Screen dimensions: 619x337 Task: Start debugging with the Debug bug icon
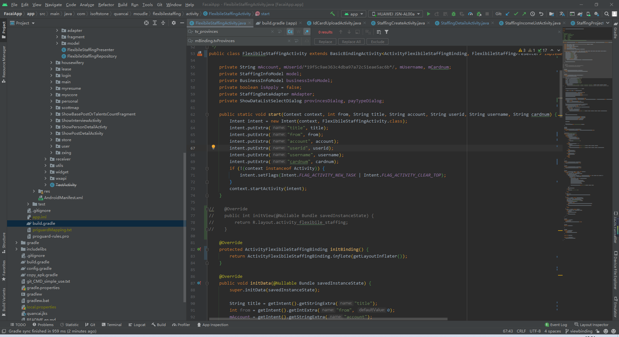(x=454, y=14)
